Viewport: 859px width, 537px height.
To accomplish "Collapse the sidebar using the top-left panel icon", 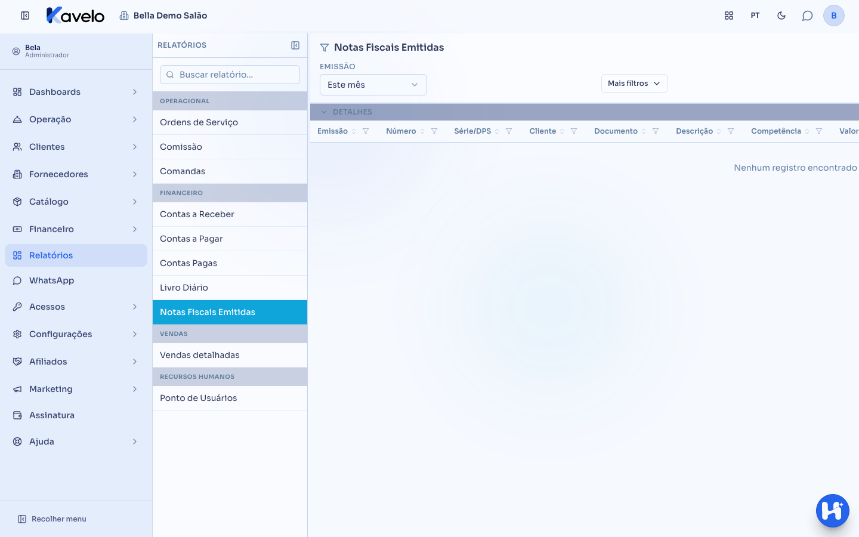I will (25, 16).
